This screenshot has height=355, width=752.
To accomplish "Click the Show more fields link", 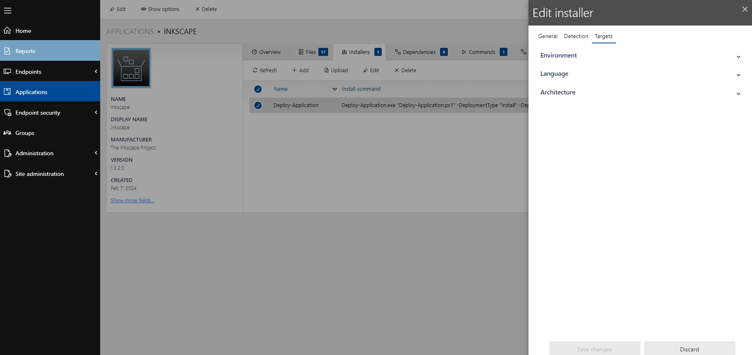I will (x=132, y=200).
